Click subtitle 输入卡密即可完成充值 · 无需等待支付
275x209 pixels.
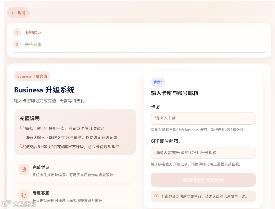tap(49, 101)
